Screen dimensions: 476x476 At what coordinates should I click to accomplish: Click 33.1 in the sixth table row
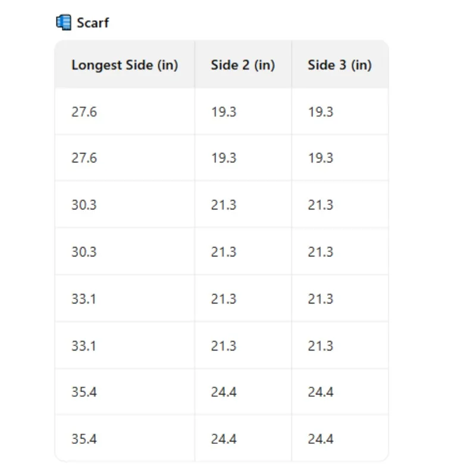(84, 346)
